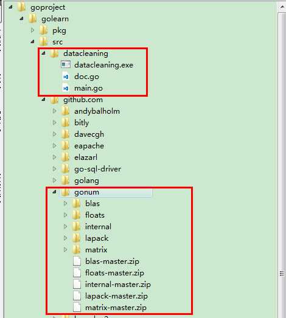Click the datacleaning folder icon
This screenshot has width=286, height=318.
click(x=54, y=54)
